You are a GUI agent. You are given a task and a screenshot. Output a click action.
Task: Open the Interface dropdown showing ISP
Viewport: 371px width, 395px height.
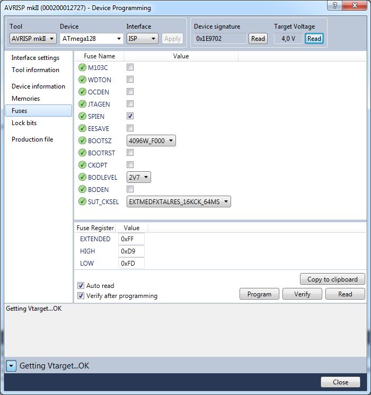pos(142,39)
